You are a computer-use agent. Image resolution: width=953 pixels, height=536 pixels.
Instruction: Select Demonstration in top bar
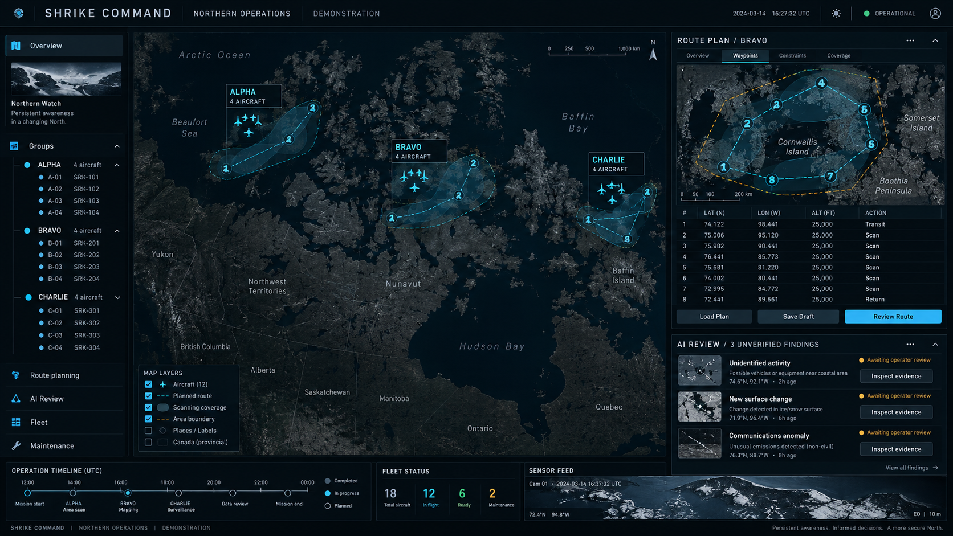(x=347, y=13)
